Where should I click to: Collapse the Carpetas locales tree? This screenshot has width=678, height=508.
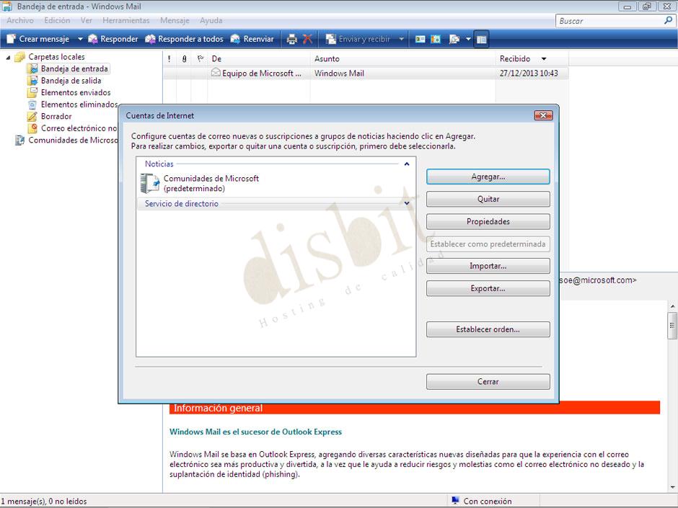7,56
